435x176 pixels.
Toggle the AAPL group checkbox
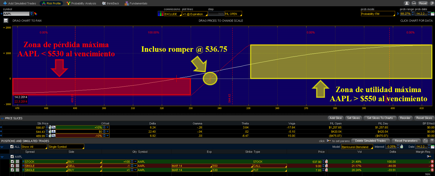[x=12, y=157]
